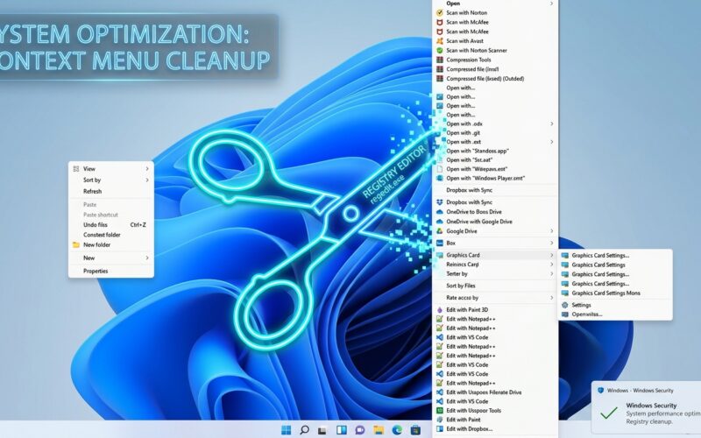Open Task View on the taskbar
701x438 pixels.
[x=322, y=430]
